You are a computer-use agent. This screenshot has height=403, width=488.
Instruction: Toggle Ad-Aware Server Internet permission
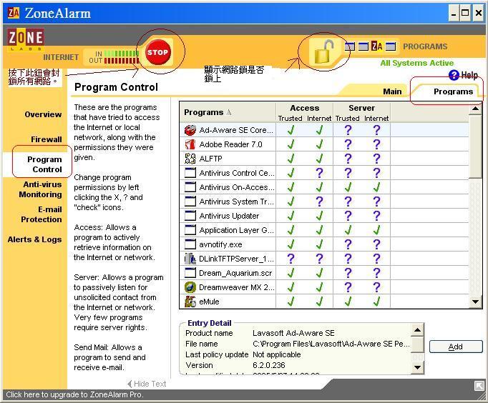point(376,130)
